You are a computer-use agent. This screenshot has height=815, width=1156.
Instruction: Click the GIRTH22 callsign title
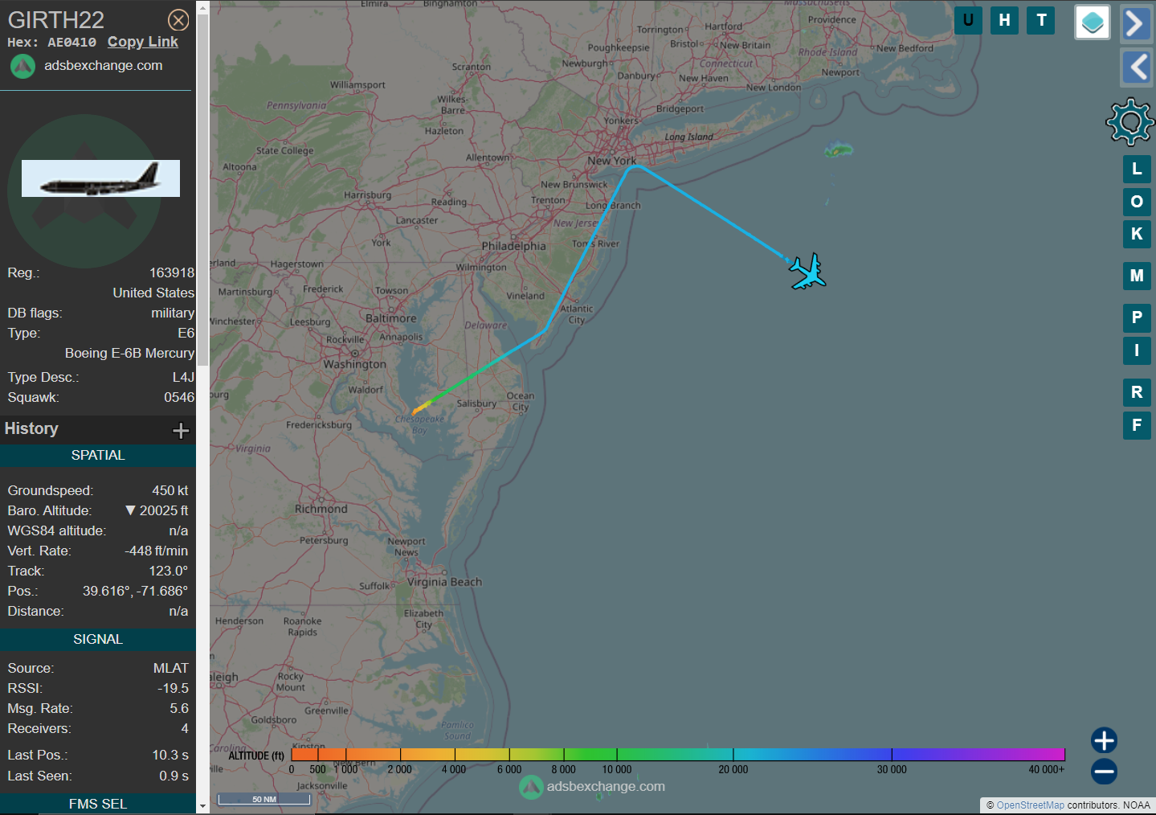pos(56,19)
